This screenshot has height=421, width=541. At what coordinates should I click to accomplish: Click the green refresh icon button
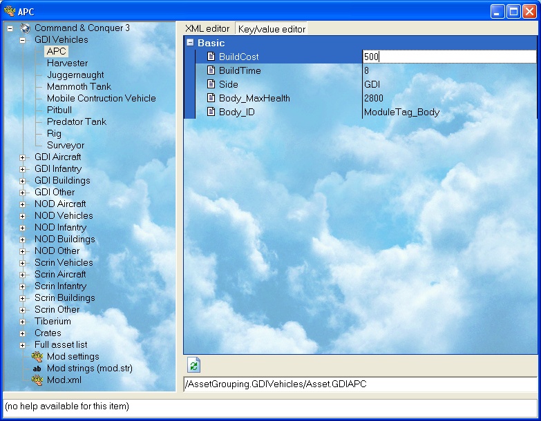(x=194, y=366)
